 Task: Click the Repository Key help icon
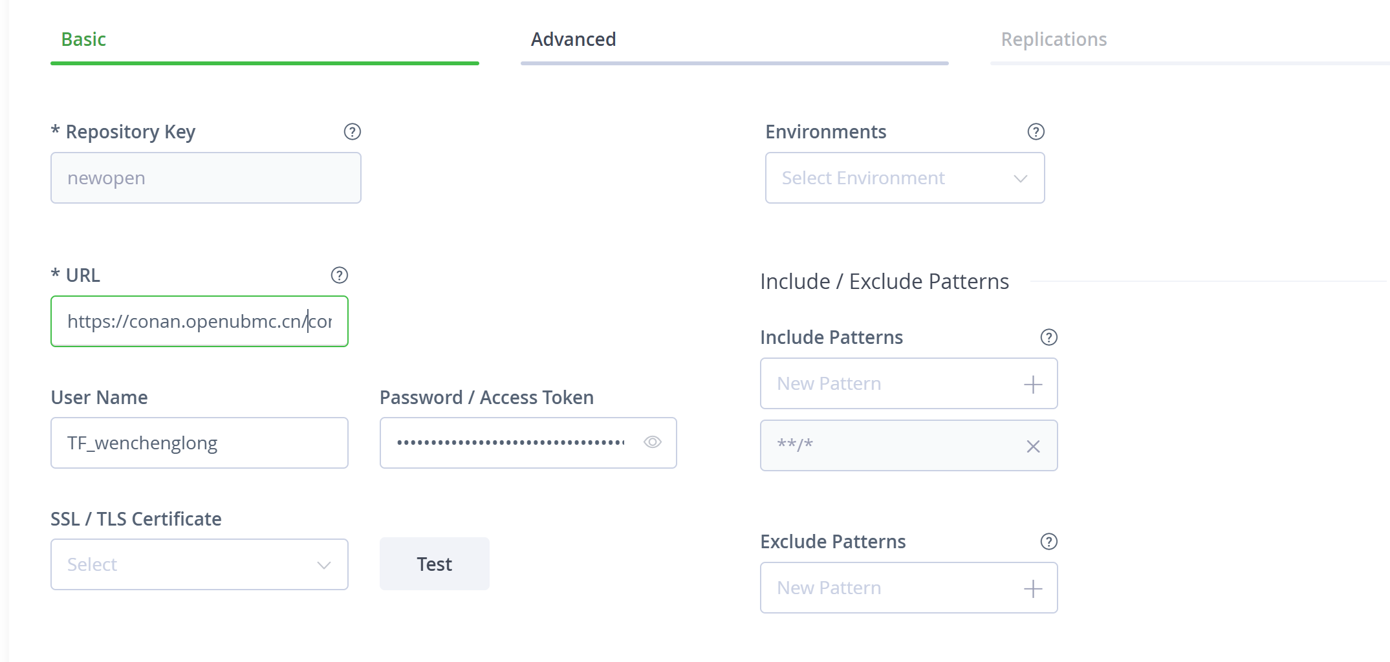point(352,132)
